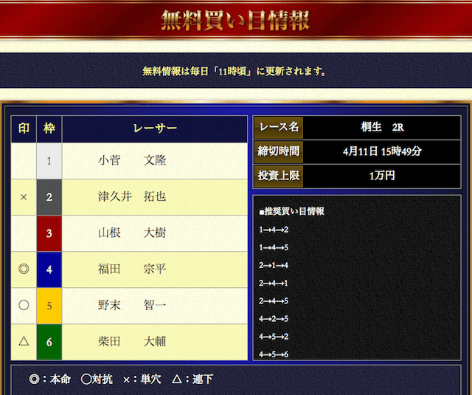472x395 pixels.
Task: Select the bet combination 4→5→6
Action: tap(274, 354)
